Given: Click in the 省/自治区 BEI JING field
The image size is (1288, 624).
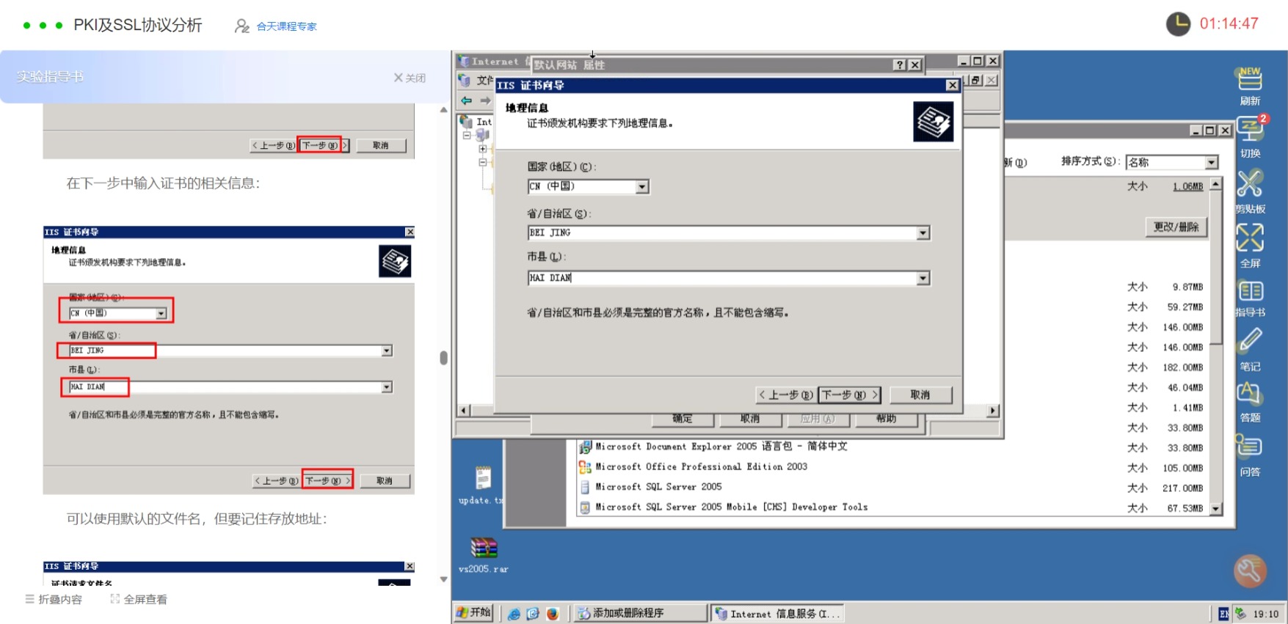Looking at the screenshot, I should point(722,233).
